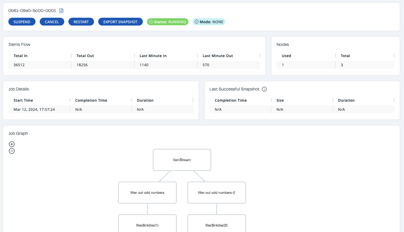The width and height of the screenshot is (404, 232).
Task: Click the info icon next to Last Successful Snapshot
Action: [264, 89]
